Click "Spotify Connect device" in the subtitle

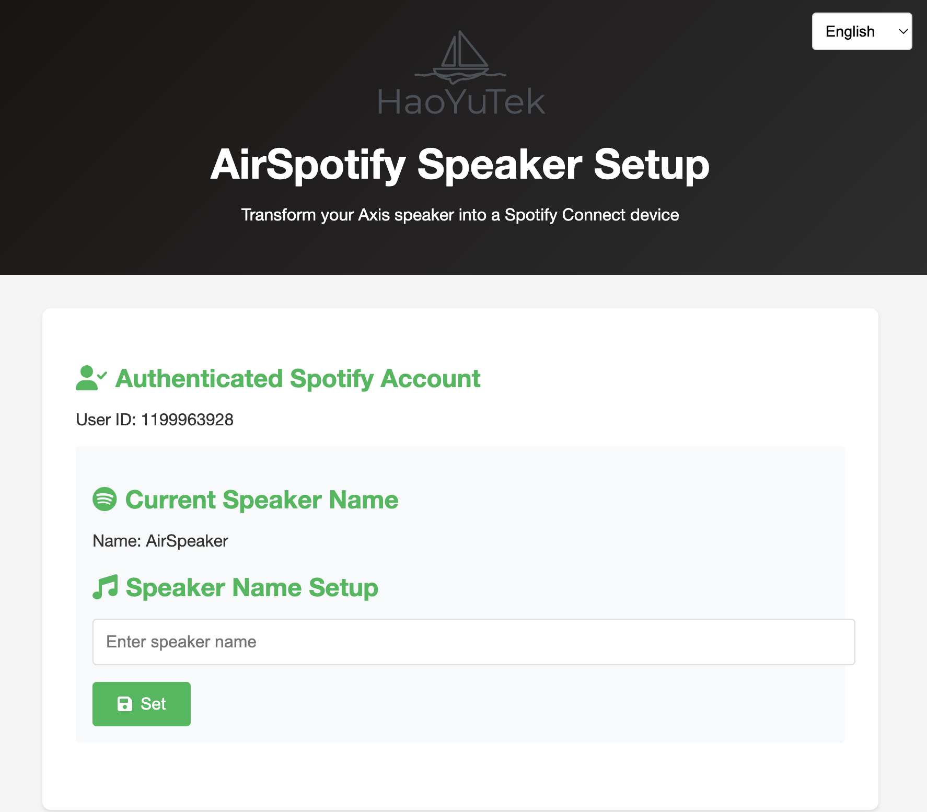point(592,215)
